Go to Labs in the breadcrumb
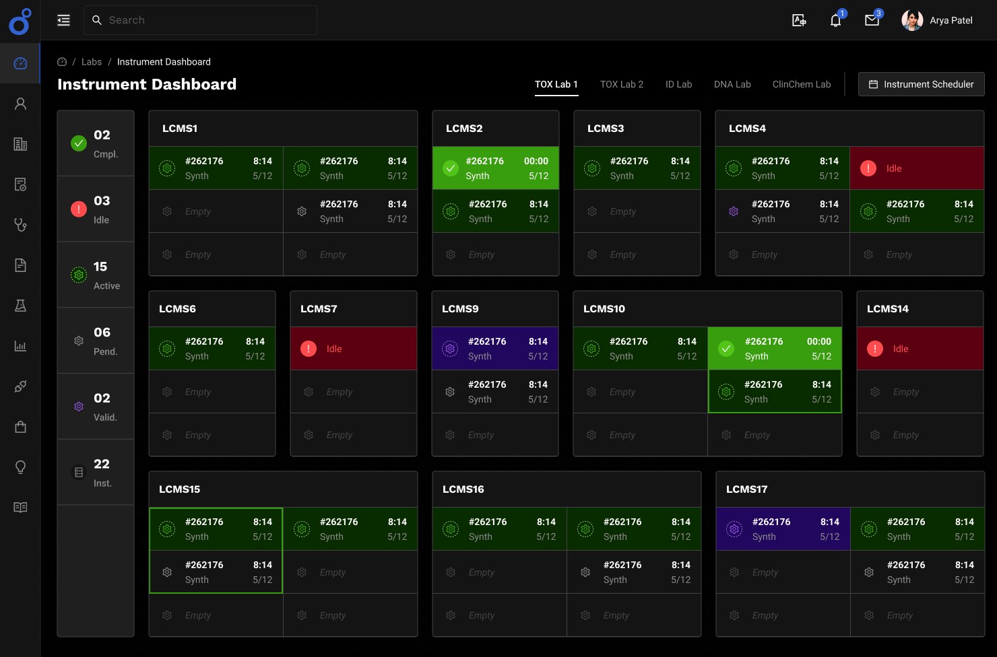The width and height of the screenshot is (997, 657). [92, 62]
